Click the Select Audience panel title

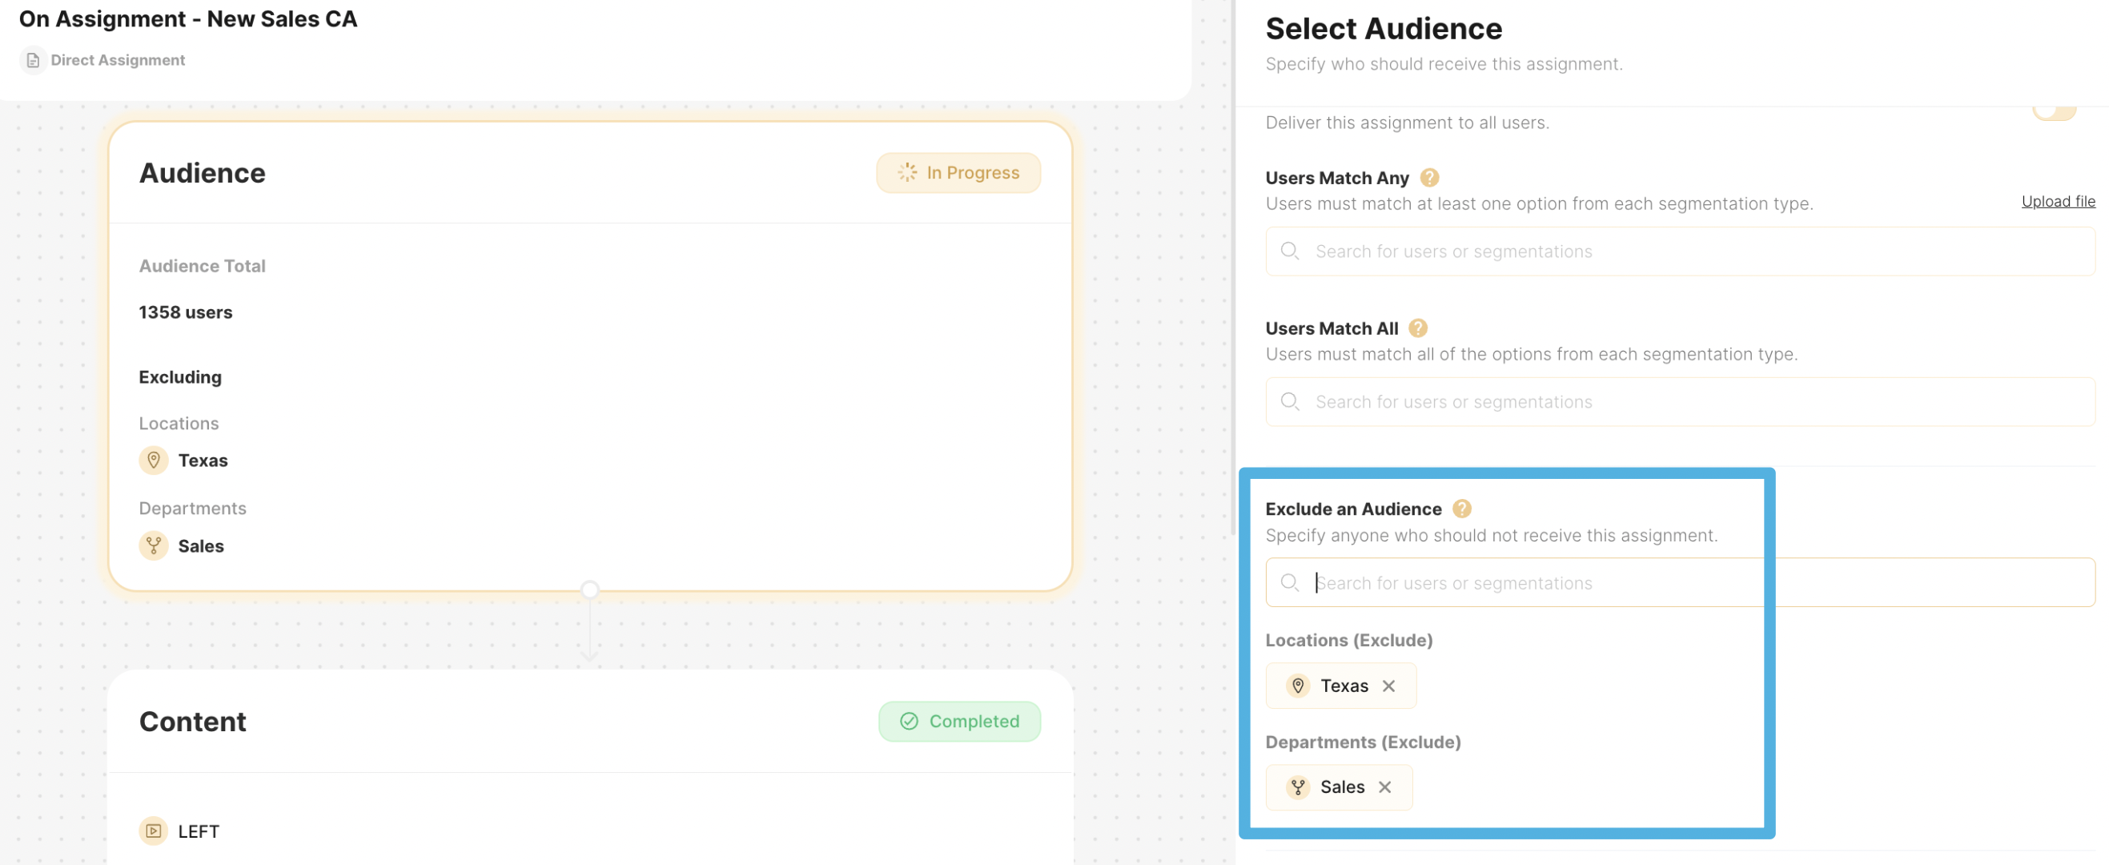tap(1384, 29)
